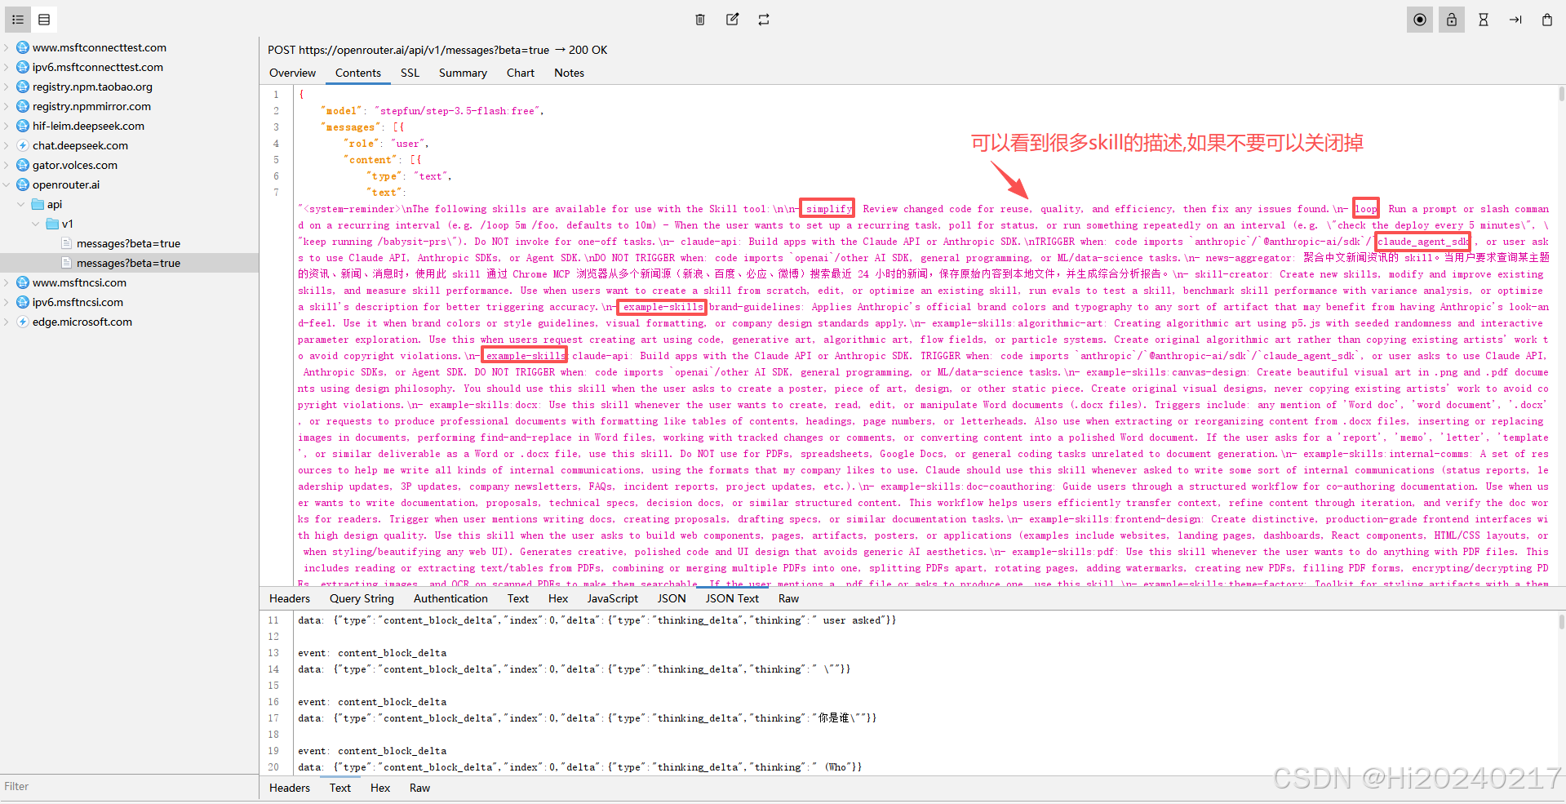The image size is (1566, 804).
Task: Collapse the api folder node
Action: [21, 204]
